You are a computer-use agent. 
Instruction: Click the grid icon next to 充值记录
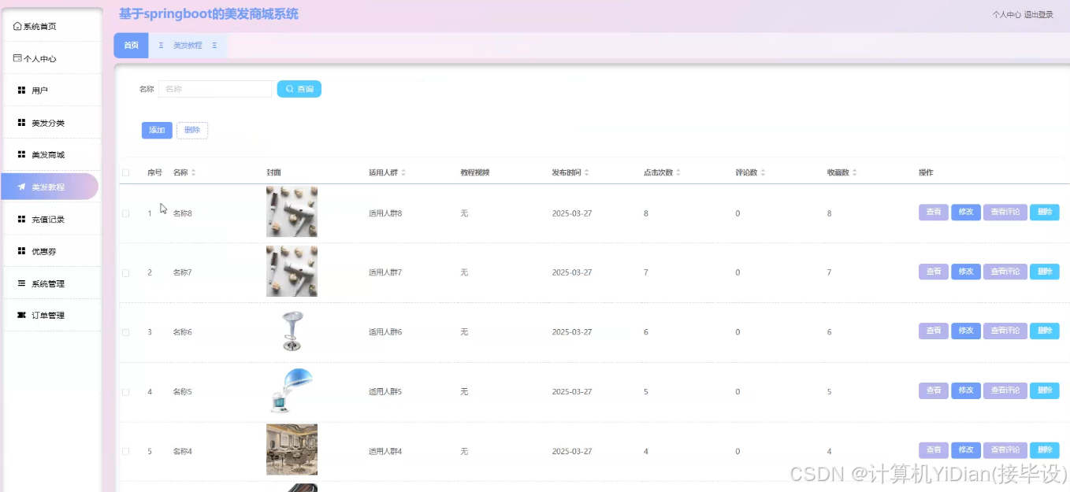coord(21,219)
